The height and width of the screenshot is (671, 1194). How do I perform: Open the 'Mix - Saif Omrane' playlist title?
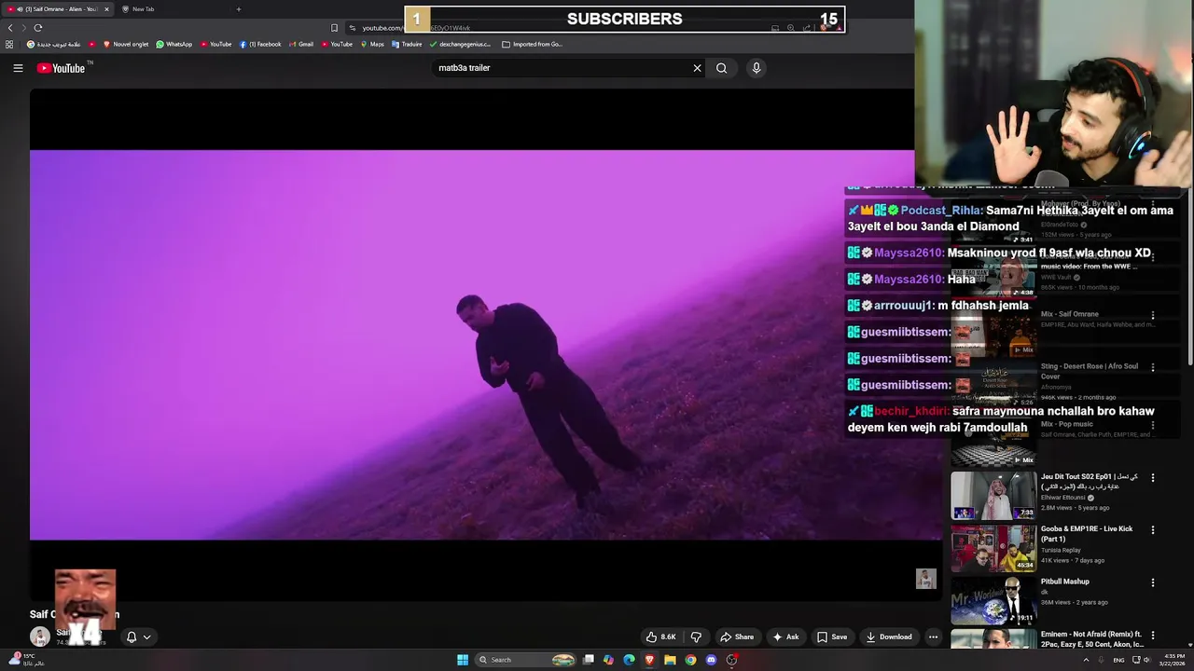tap(1070, 314)
